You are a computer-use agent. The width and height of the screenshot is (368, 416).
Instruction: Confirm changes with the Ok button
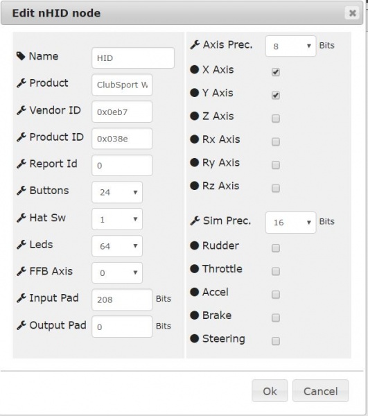(x=270, y=391)
